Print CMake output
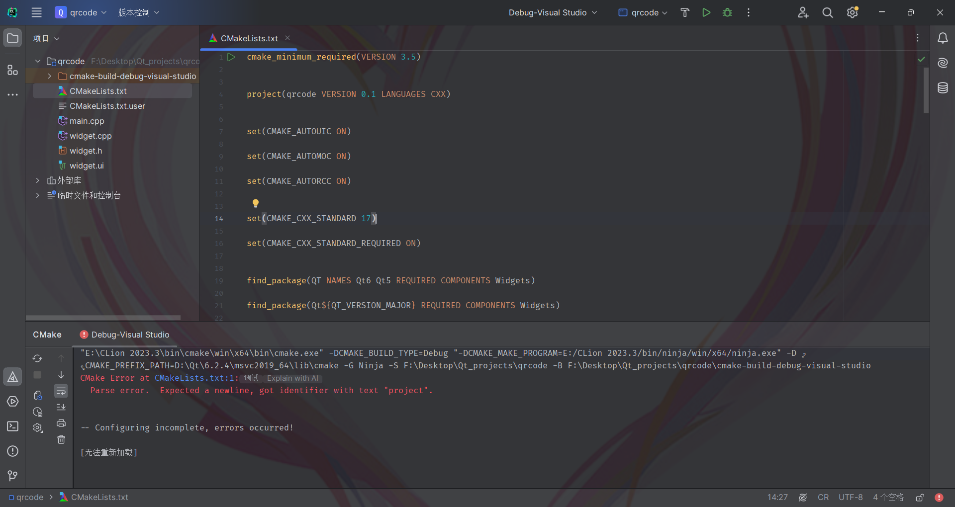The width and height of the screenshot is (955, 507). click(61, 423)
